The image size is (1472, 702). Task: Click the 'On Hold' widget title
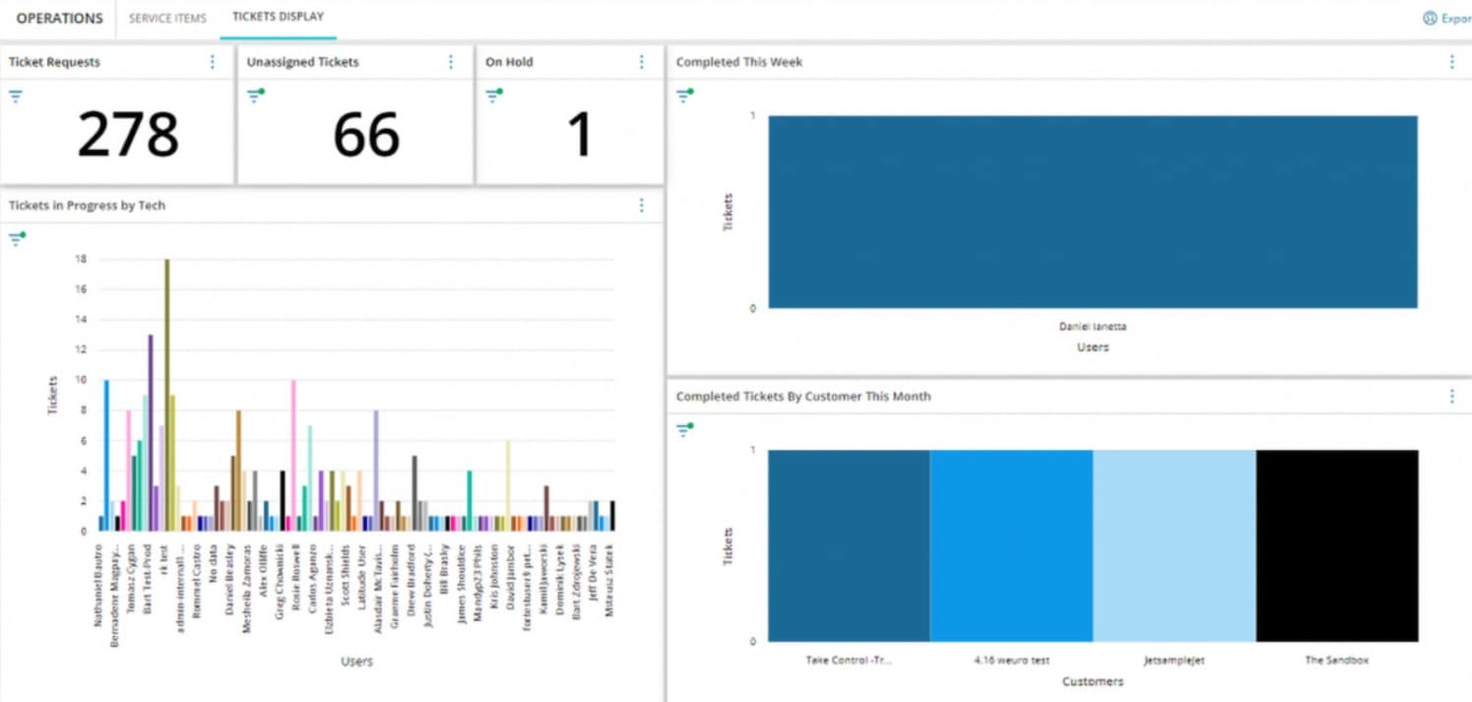(509, 62)
